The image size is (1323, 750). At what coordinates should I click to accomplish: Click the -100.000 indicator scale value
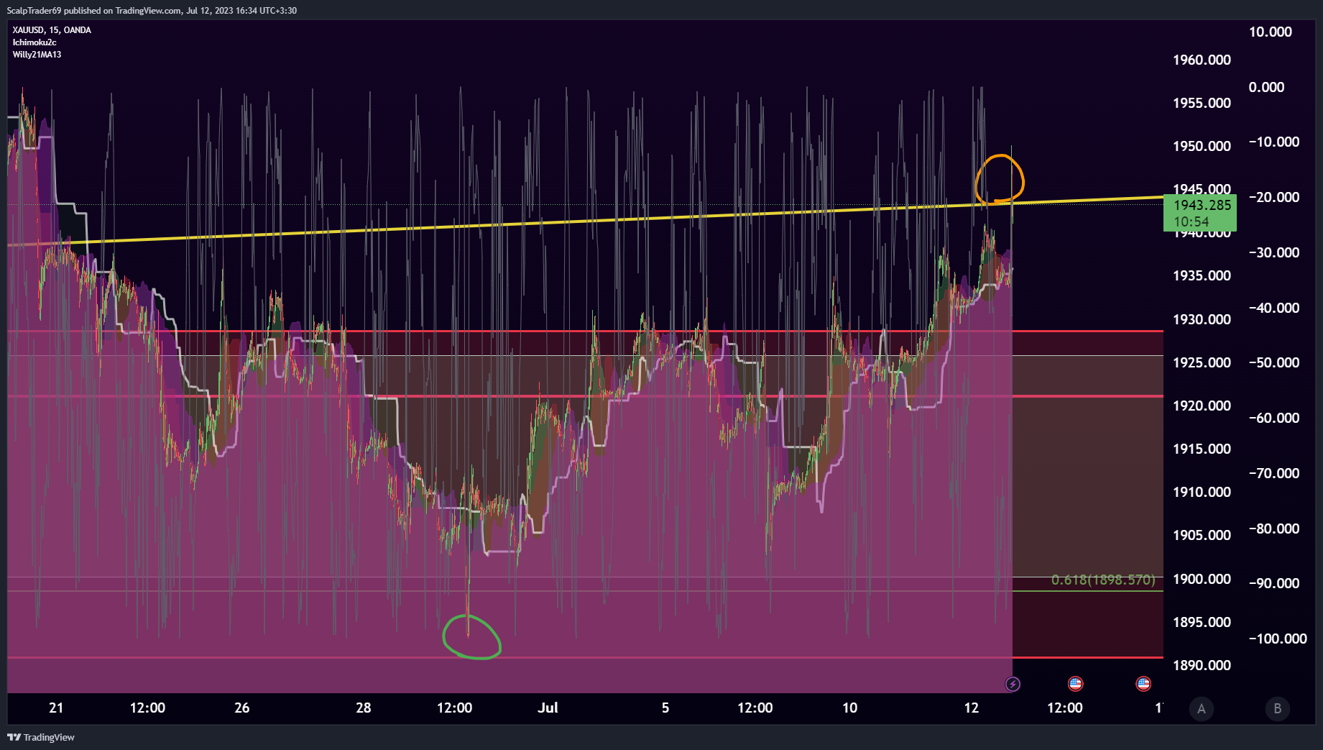click(1278, 639)
